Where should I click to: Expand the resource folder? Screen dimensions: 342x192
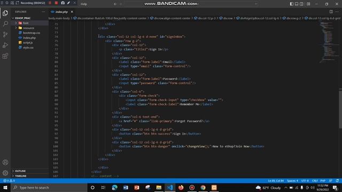tap(30, 28)
